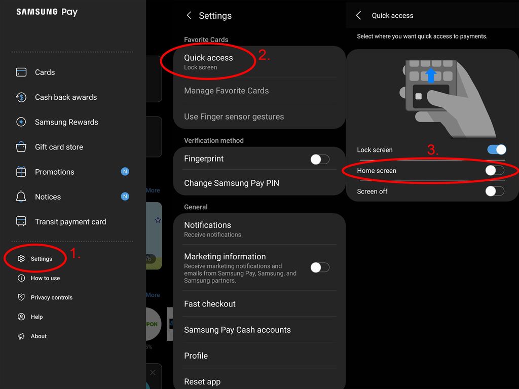519x389 pixels.
Task: Disable Lock screen quick access
Action: coord(496,149)
